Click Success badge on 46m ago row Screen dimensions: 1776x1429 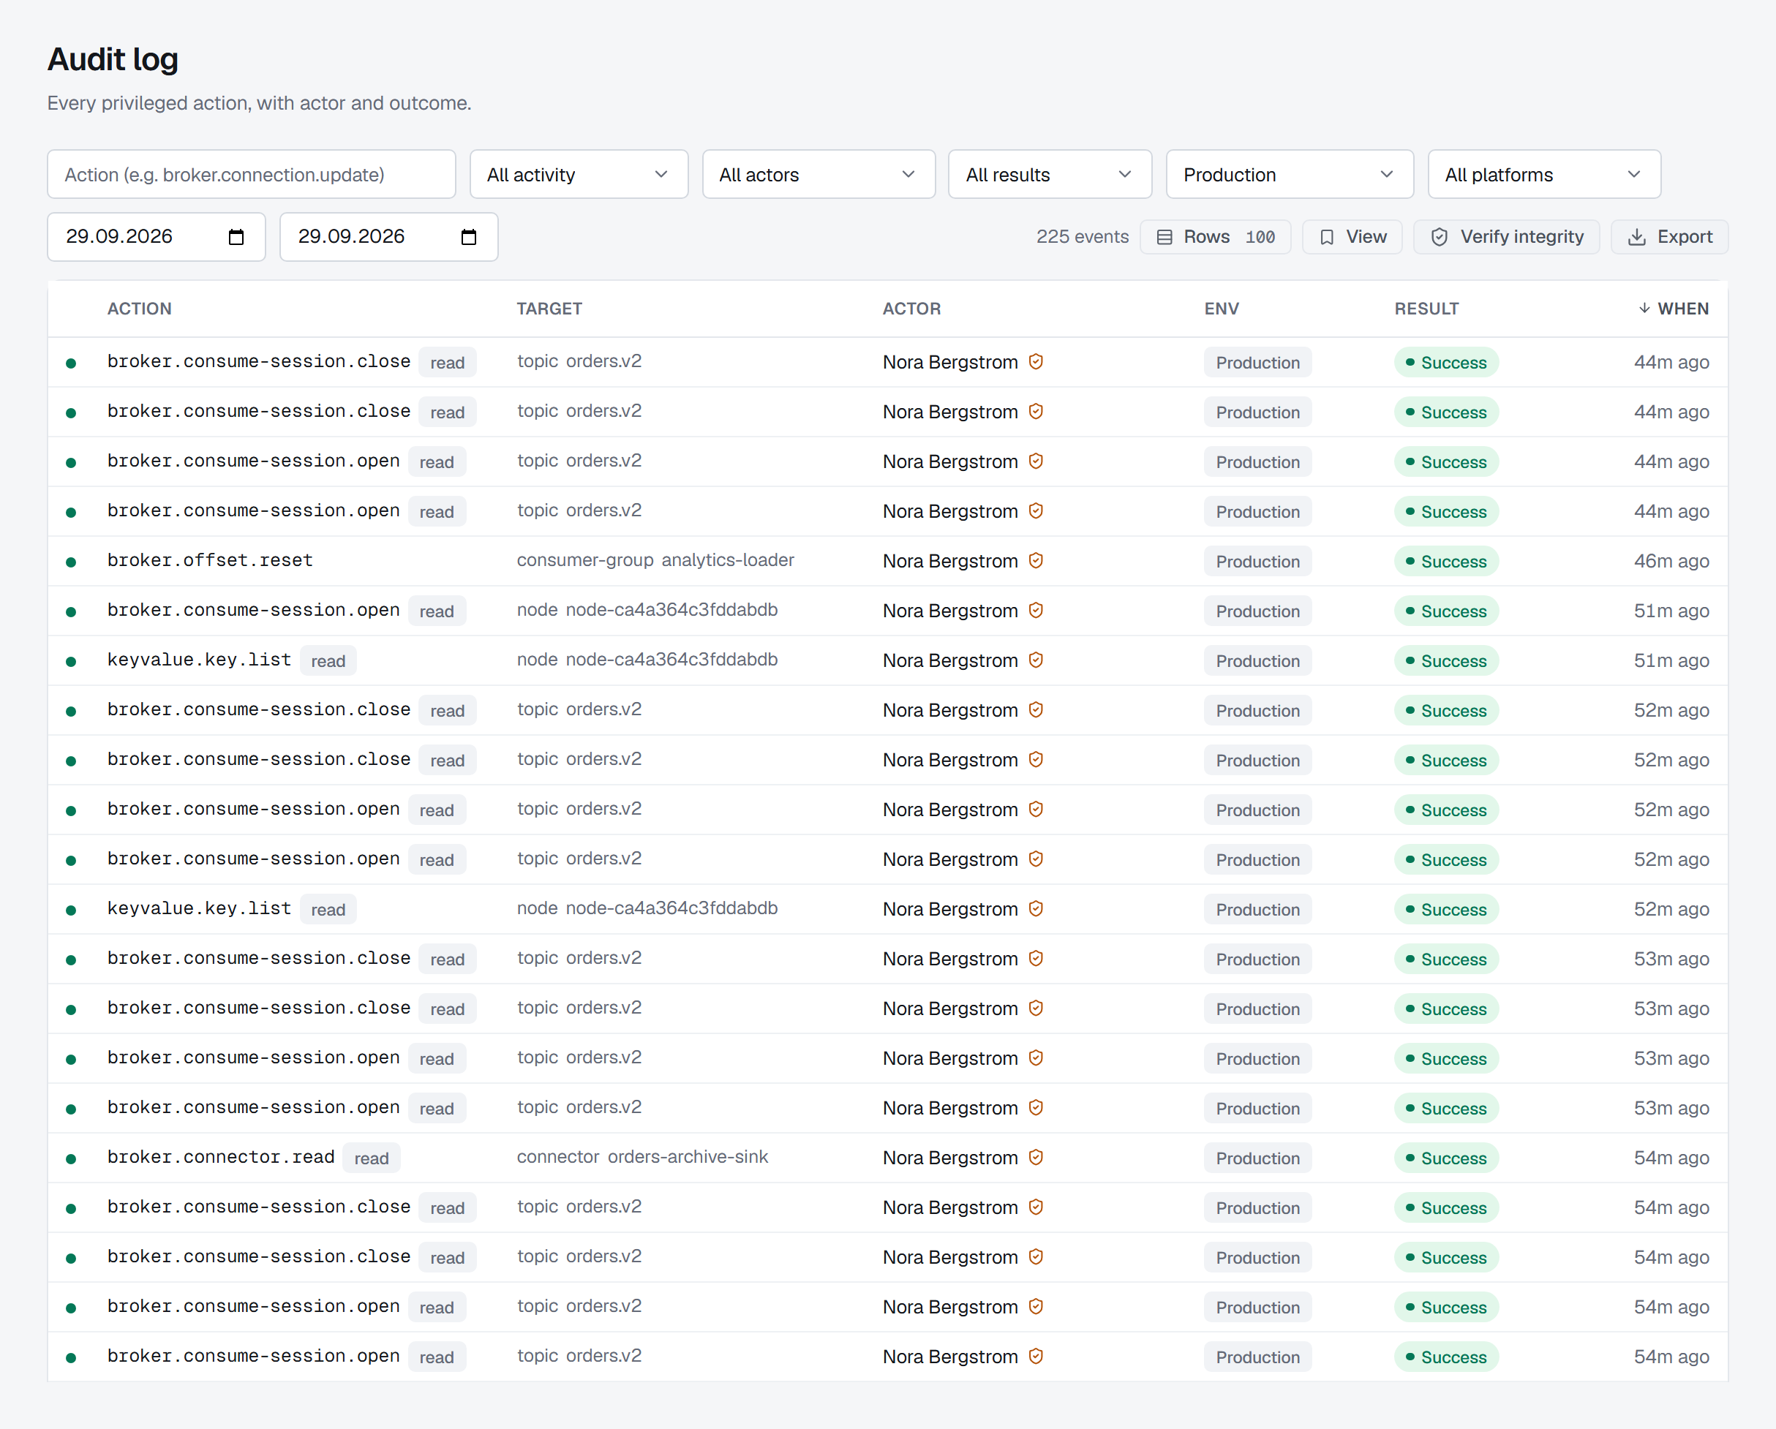pyautogui.click(x=1445, y=562)
